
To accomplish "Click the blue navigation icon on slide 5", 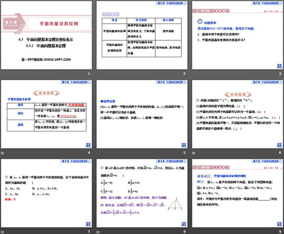I will (x=184, y=145).
